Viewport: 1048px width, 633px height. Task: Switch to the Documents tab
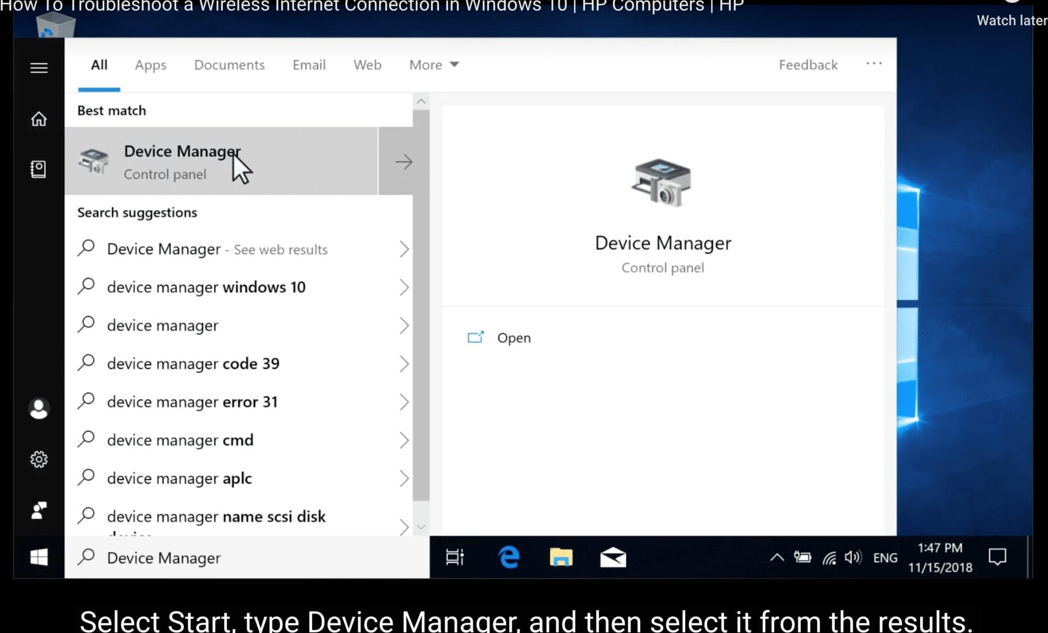(x=229, y=65)
